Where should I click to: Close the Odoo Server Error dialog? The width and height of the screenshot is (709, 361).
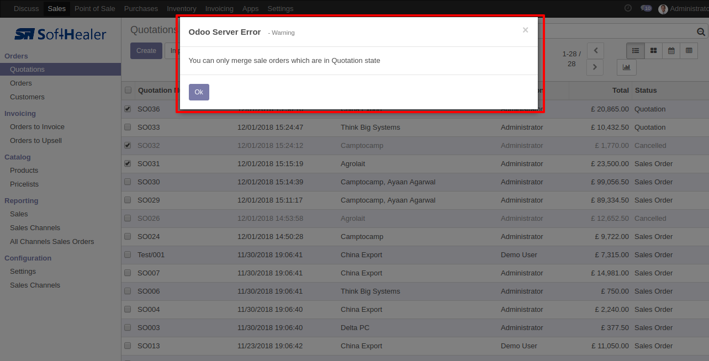pos(525,30)
